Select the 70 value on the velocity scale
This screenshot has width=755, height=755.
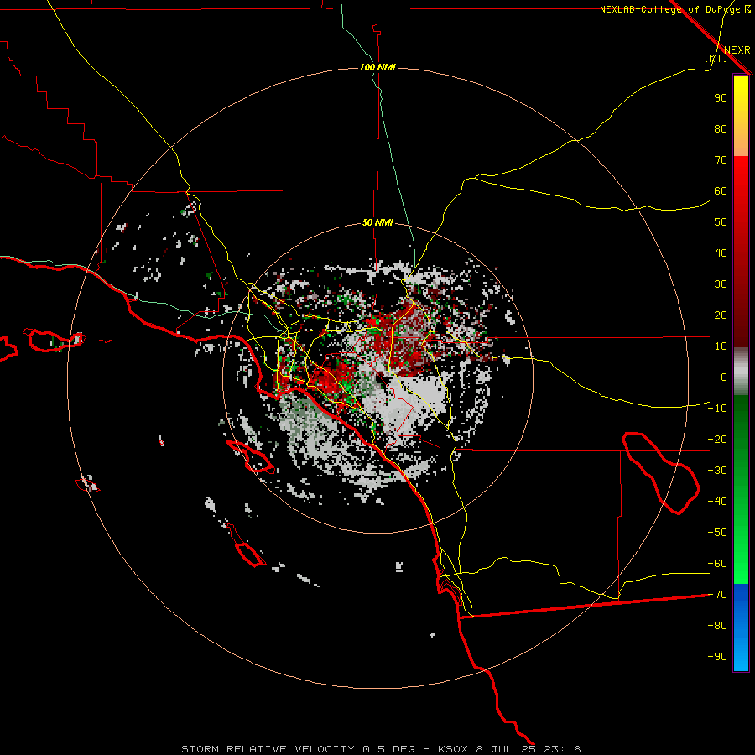click(x=721, y=160)
